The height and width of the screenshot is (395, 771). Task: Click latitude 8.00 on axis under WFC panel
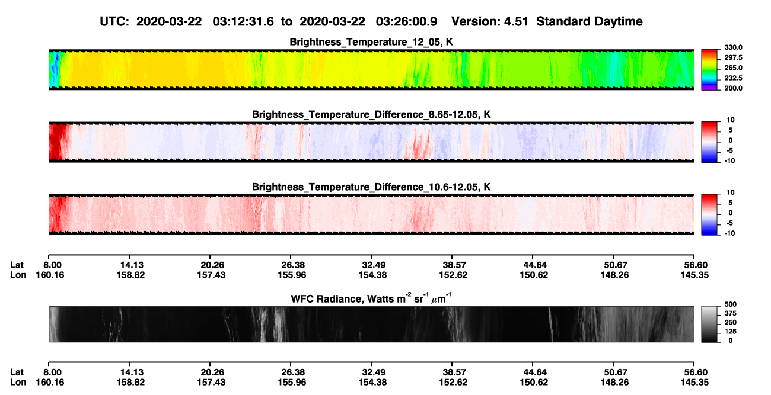point(53,372)
